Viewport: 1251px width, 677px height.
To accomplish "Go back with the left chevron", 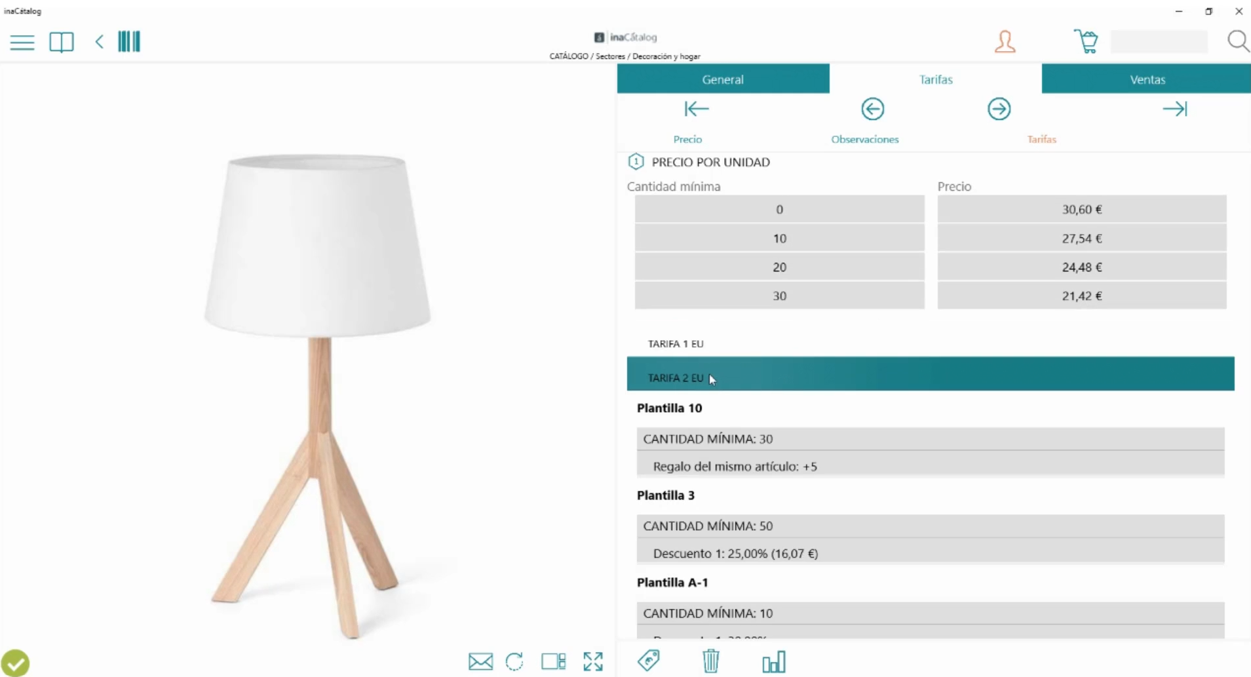I will pos(100,42).
